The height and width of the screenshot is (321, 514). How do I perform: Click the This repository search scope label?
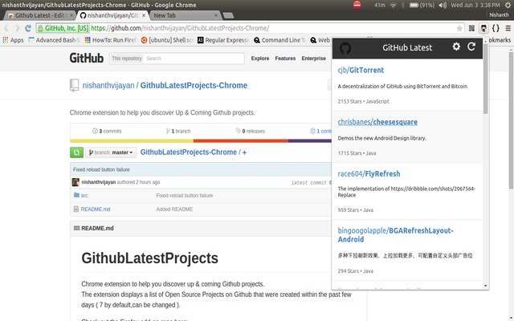[127, 59]
